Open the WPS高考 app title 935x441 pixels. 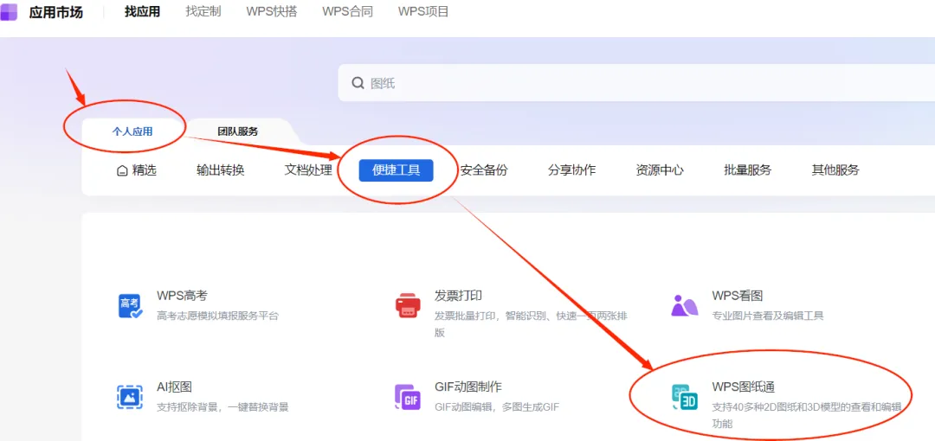[x=182, y=296]
